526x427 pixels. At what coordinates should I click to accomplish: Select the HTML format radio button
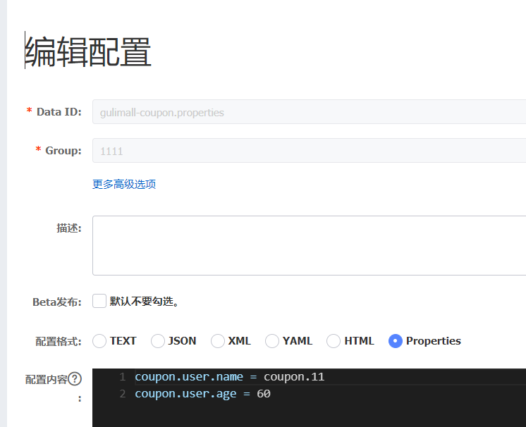pyautogui.click(x=334, y=341)
